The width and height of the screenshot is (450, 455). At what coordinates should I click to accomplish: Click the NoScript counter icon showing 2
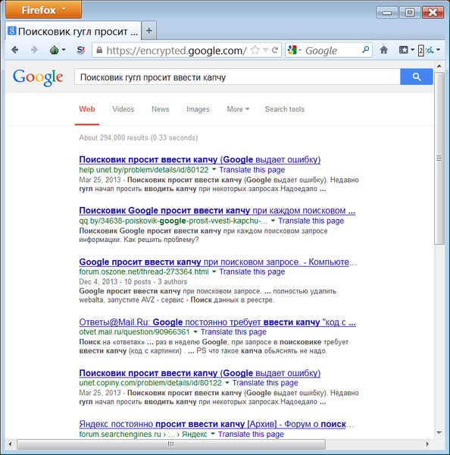click(x=420, y=51)
